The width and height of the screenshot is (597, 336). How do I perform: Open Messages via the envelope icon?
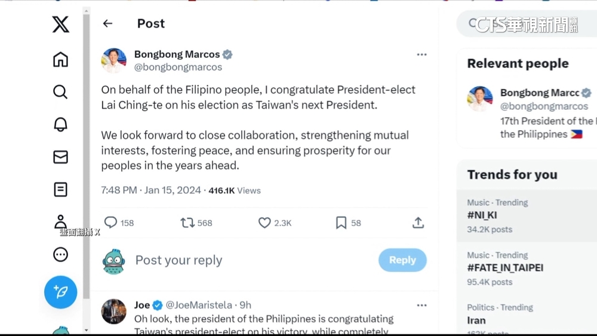(60, 157)
